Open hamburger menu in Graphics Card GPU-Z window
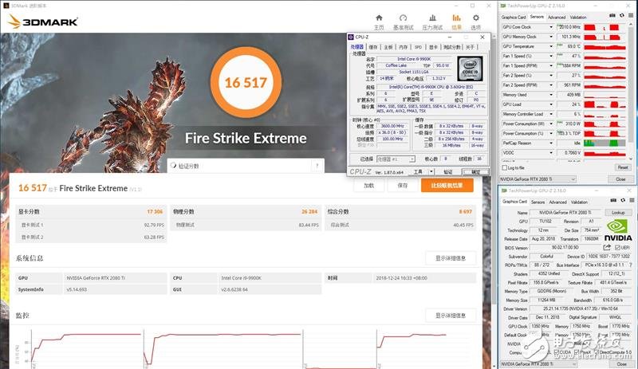This screenshot has width=638, height=369. pyautogui.click(x=632, y=200)
